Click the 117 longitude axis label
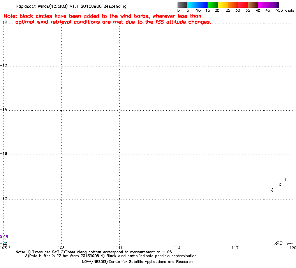The width and height of the screenshot is (296, 268). click(235, 248)
